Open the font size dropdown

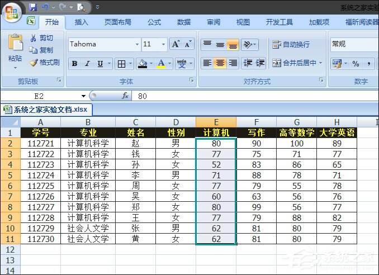tap(163, 45)
